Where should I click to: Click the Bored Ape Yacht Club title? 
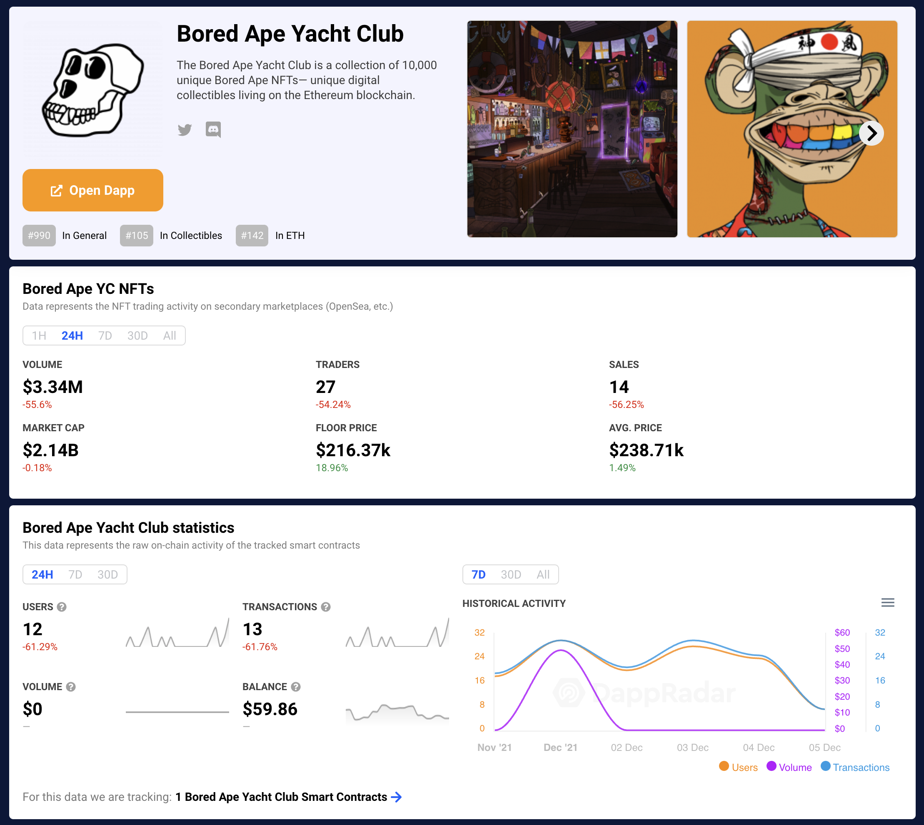pos(290,34)
